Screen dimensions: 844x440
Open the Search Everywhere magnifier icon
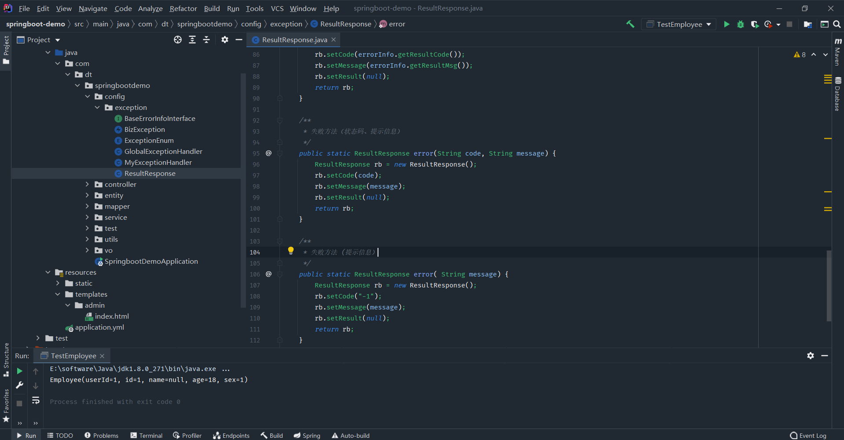point(837,24)
